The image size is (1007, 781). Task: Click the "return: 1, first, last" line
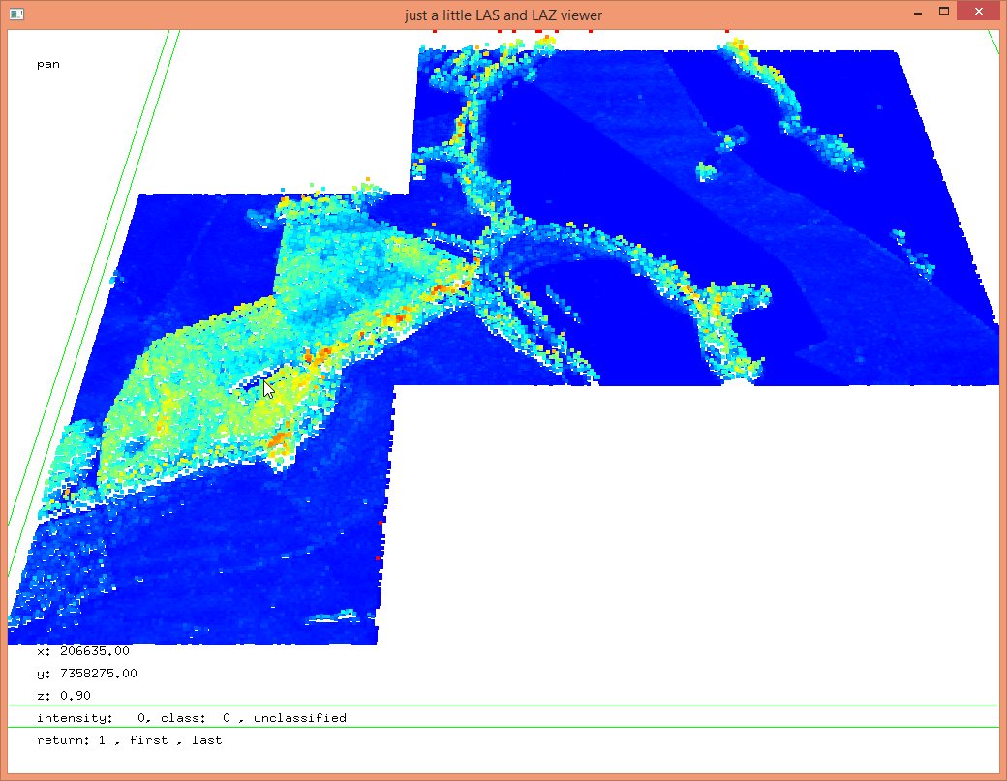pos(130,740)
